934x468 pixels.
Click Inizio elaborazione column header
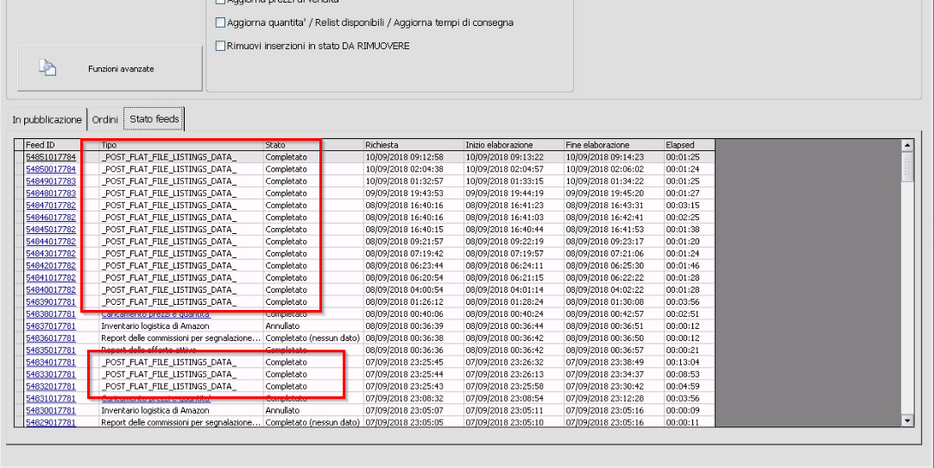514,144
